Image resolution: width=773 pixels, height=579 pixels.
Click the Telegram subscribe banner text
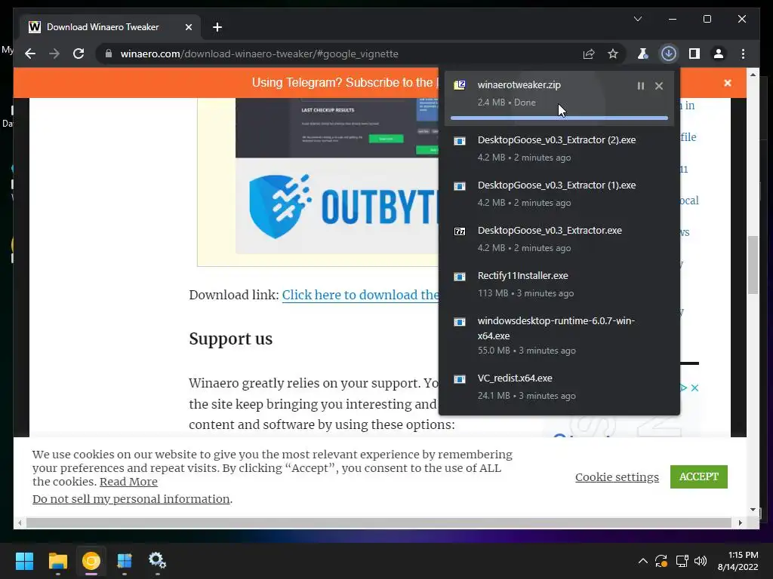[344, 82]
